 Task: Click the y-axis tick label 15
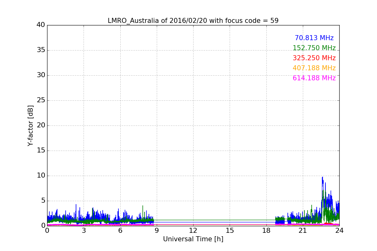[41, 151]
